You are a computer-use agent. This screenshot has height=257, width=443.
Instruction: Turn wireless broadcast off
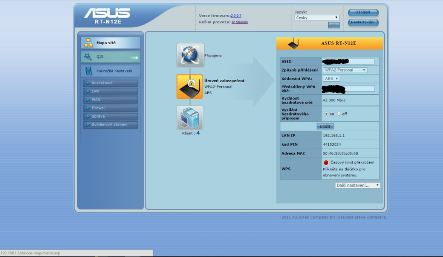pos(339,114)
